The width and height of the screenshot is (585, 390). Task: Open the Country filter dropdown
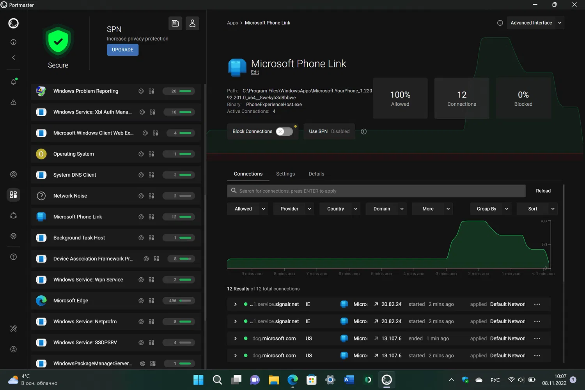click(340, 209)
